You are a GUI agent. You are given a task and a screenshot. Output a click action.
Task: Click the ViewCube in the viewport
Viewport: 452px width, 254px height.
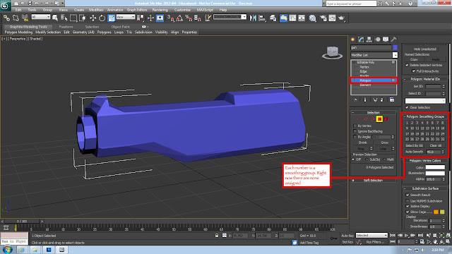[332, 52]
